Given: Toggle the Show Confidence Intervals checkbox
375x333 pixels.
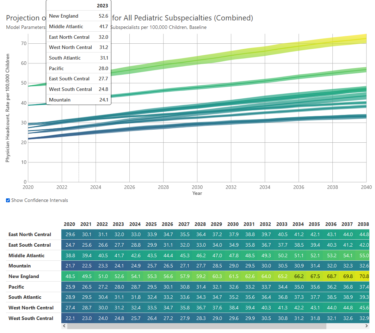Looking at the screenshot, I should [8, 200].
